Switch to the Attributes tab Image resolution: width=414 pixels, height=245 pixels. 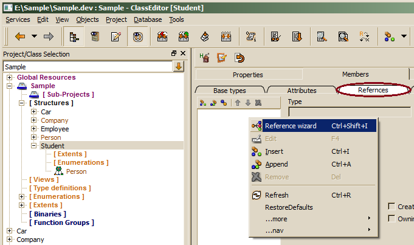click(302, 90)
